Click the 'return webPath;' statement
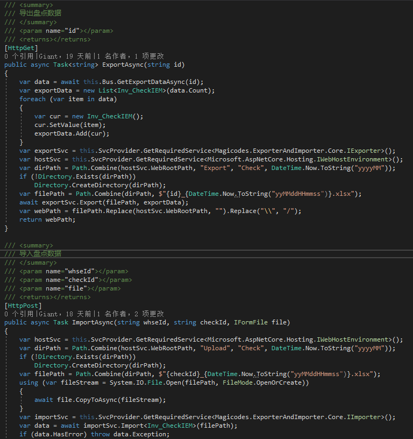 point(47,219)
